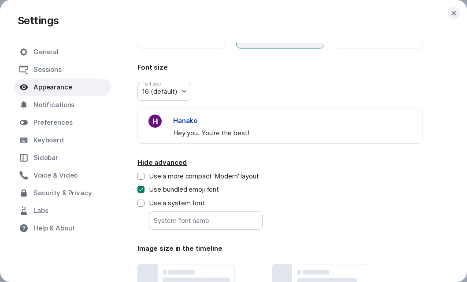The width and height of the screenshot is (467, 282).
Task: Close the Settings dialog
Action: [454, 13]
